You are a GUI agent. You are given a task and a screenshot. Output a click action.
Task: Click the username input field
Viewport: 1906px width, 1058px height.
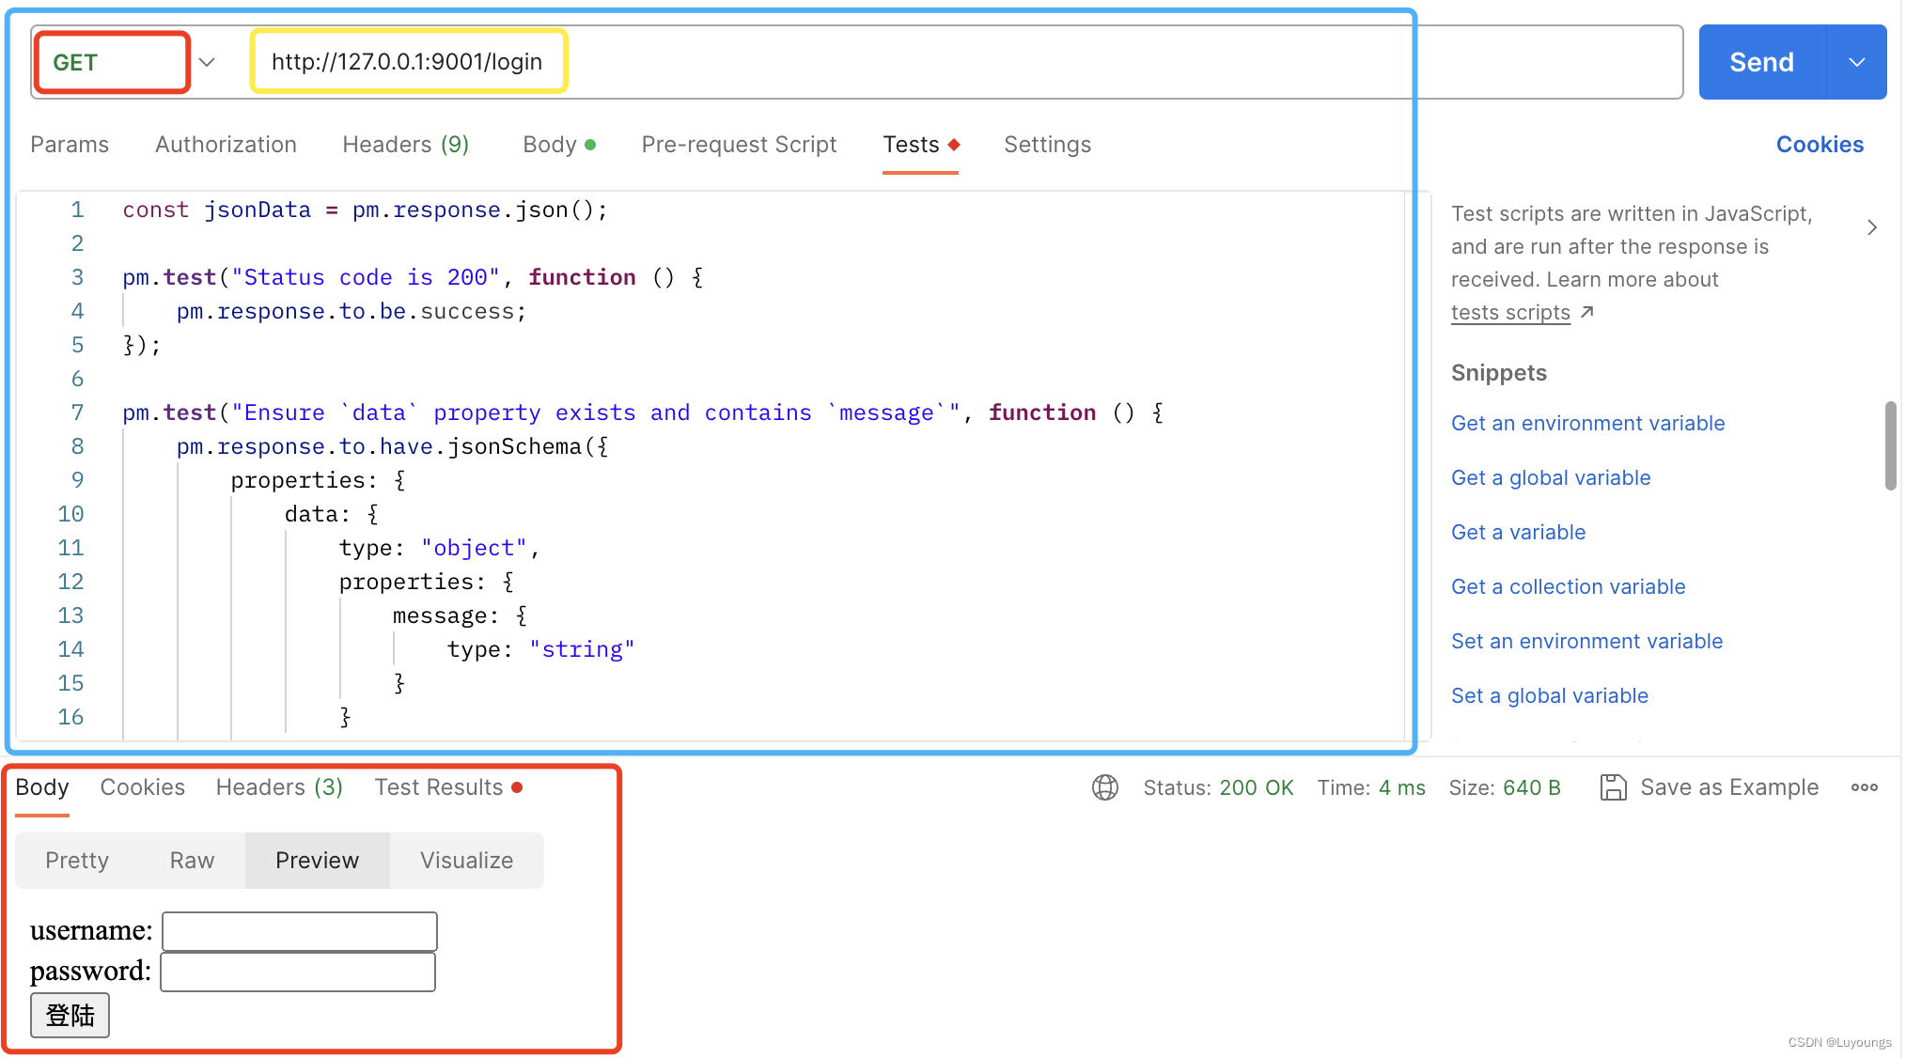300,931
